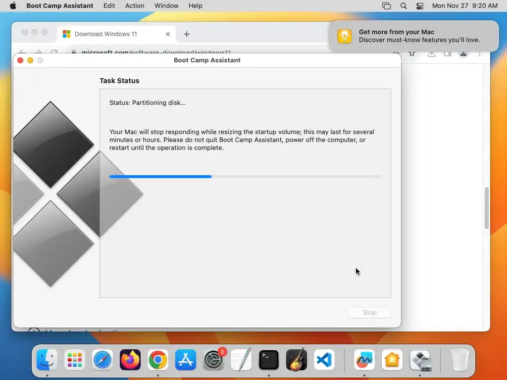Viewport: 507px width, 380px height.
Task: Select the Download Windows 11 Chrome tab
Action: coord(116,34)
